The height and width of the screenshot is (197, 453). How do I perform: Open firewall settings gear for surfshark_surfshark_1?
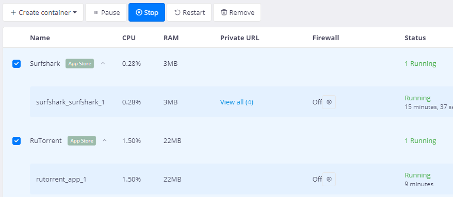(329, 102)
